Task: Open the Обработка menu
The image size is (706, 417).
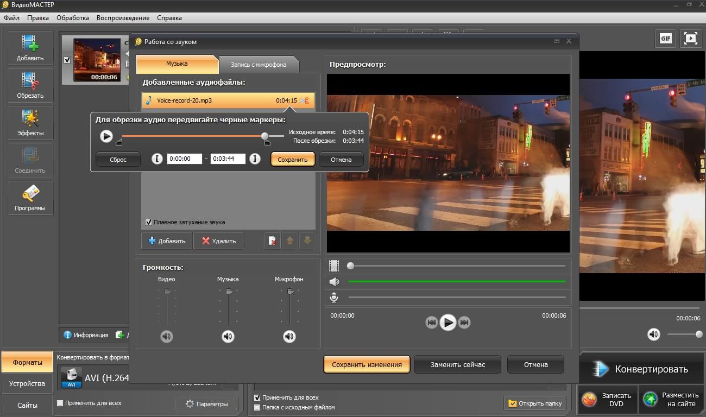Action: [73, 18]
